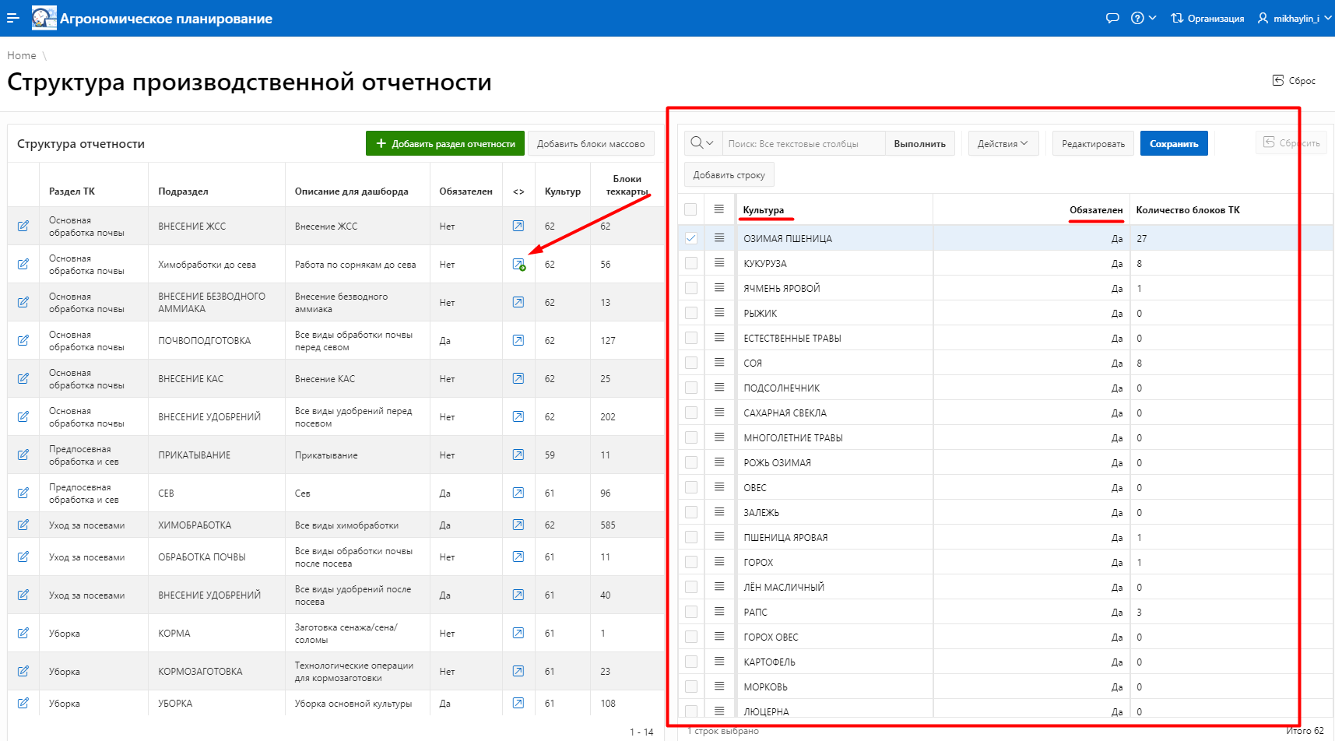The image size is (1335, 741).
Task: Focus the text columns search field
Action: tap(803, 143)
